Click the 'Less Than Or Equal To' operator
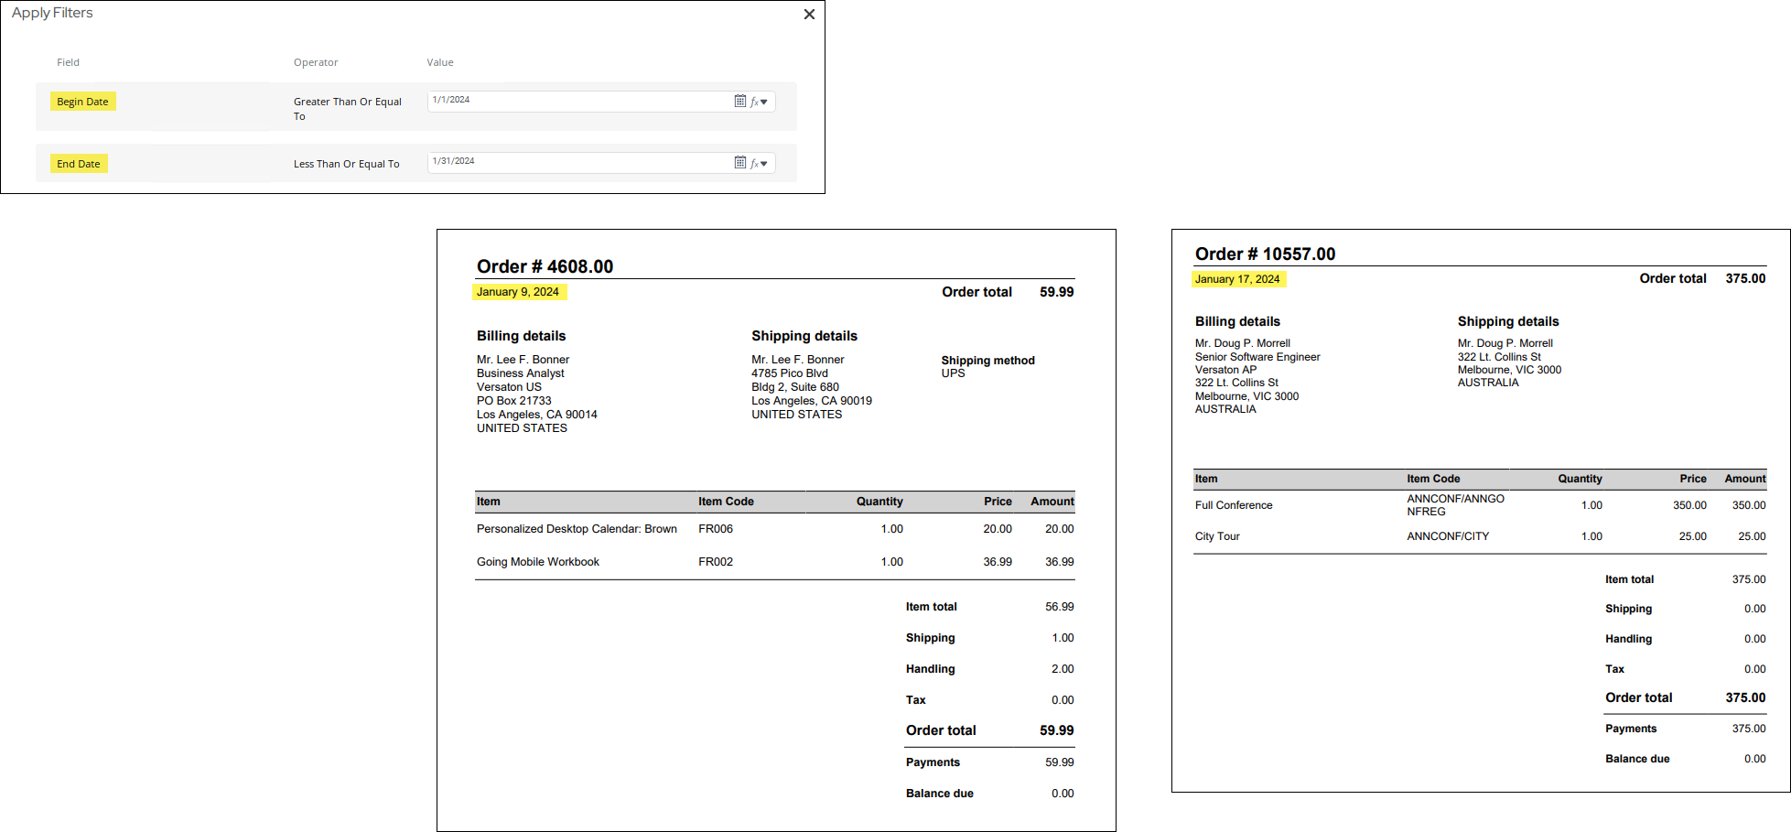The height and width of the screenshot is (832, 1791). pyautogui.click(x=347, y=164)
